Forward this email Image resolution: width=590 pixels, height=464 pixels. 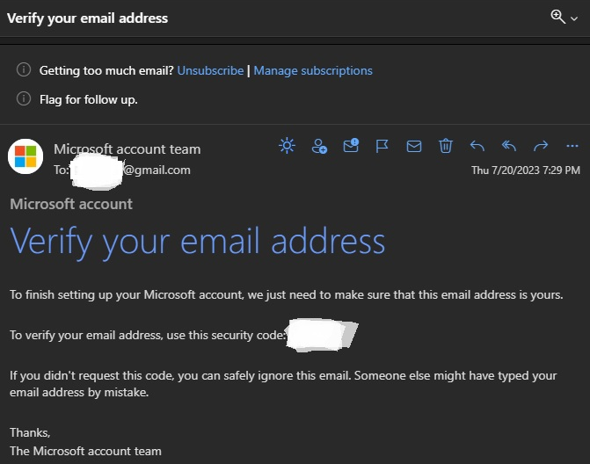click(x=541, y=146)
